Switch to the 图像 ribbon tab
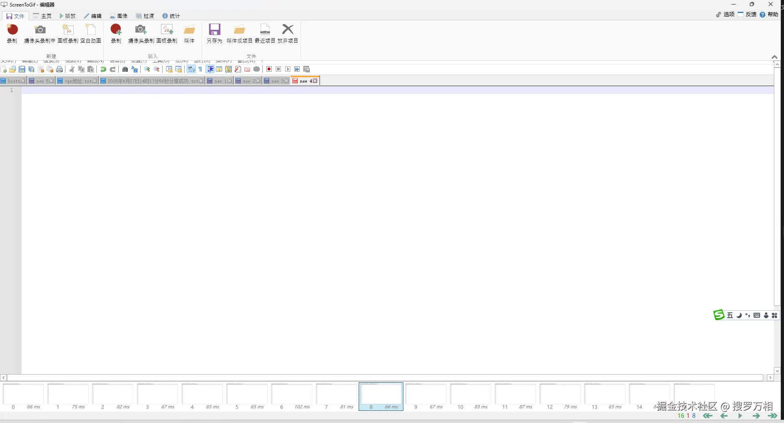The width and height of the screenshot is (784, 423). [x=119, y=16]
